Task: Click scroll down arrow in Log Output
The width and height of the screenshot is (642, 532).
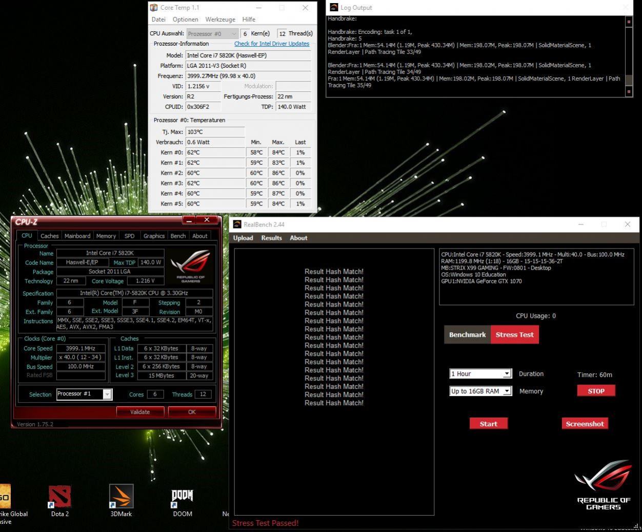Action: tap(629, 91)
